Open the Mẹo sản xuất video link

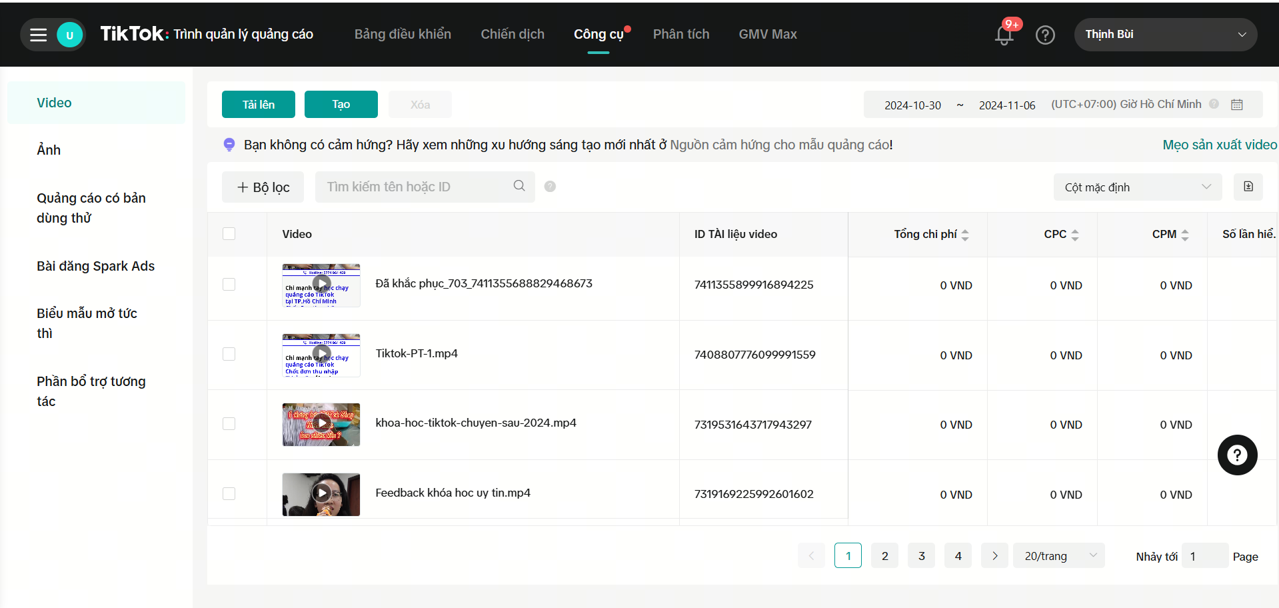(1220, 145)
